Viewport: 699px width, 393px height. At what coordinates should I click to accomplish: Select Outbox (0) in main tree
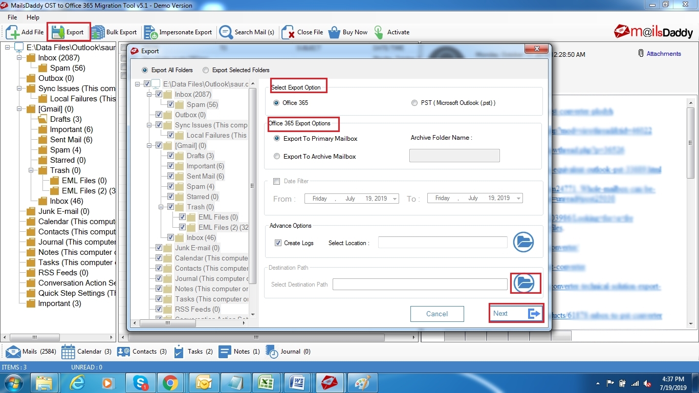[56, 78]
